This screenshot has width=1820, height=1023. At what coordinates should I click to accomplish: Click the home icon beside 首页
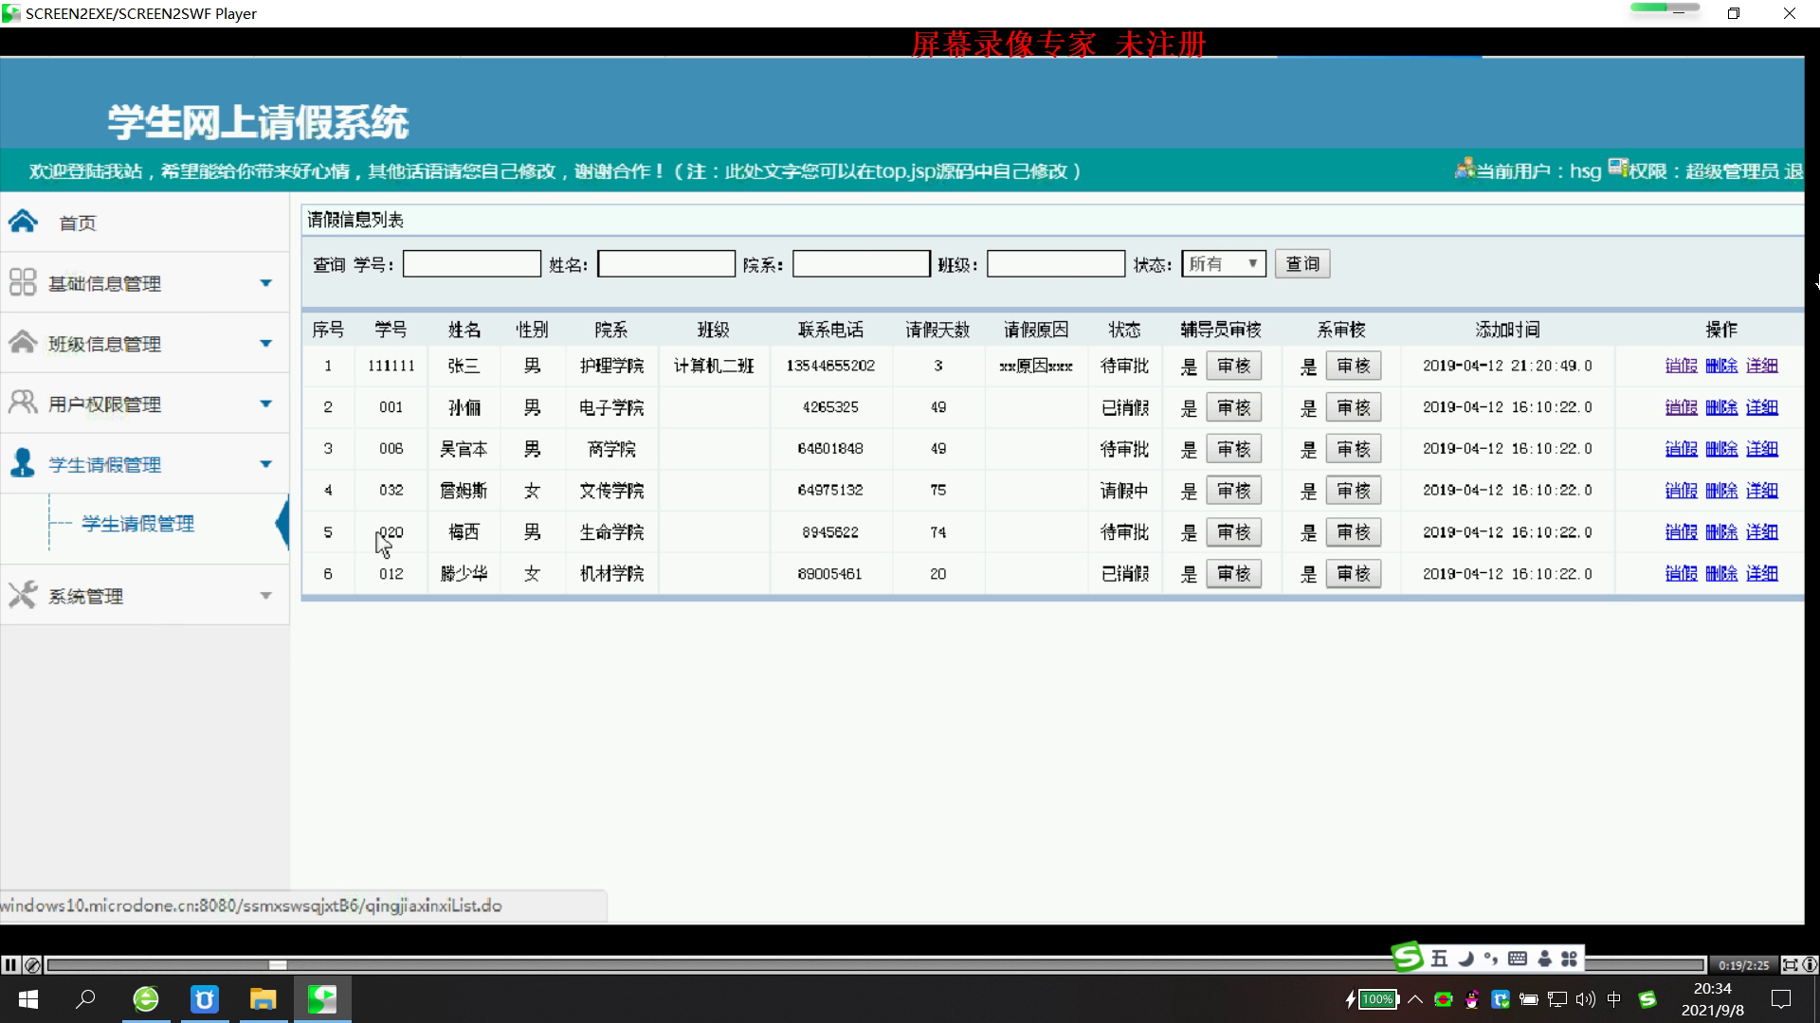(x=23, y=222)
